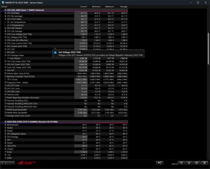Viewport: 210px width, 169px height.
Task: Select Power Reporting Deviation (Accuracy) row
Action: (x=64, y=98)
